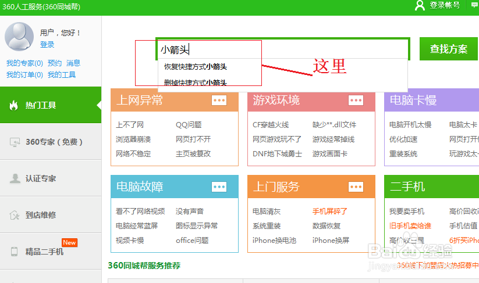Image resolution: width=479 pixels, height=283 pixels.
Task: Open 网络不稳定 item
Action: (133, 154)
